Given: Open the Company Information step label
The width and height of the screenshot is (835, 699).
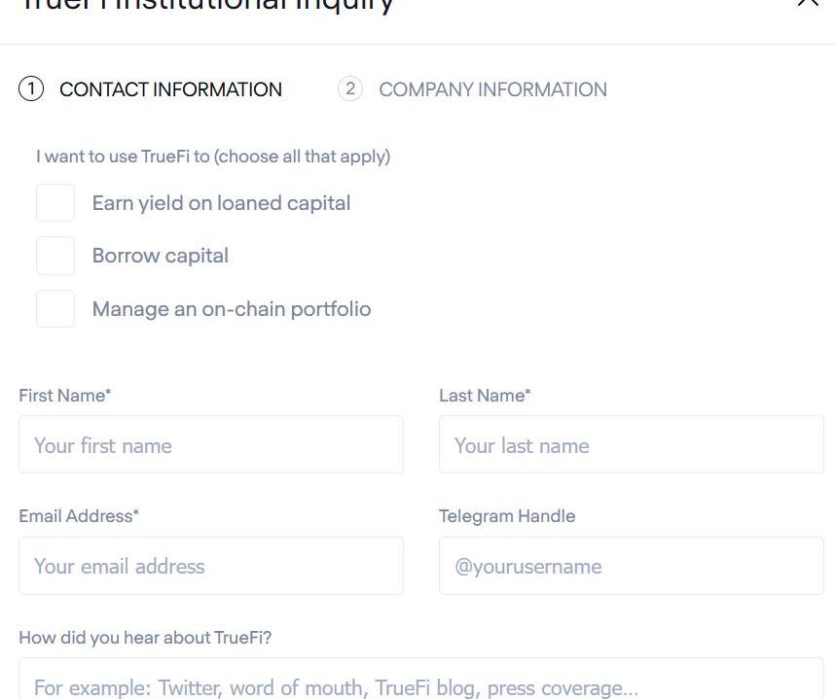Looking at the screenshot, I should 492,89.
